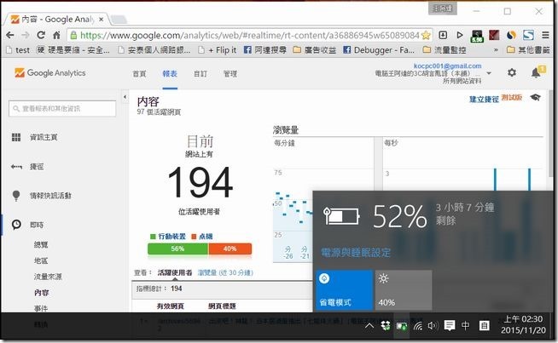Open the 流量監控 bookmark folder
Viewport: 558px width, 343px height.
coord(445,50)
